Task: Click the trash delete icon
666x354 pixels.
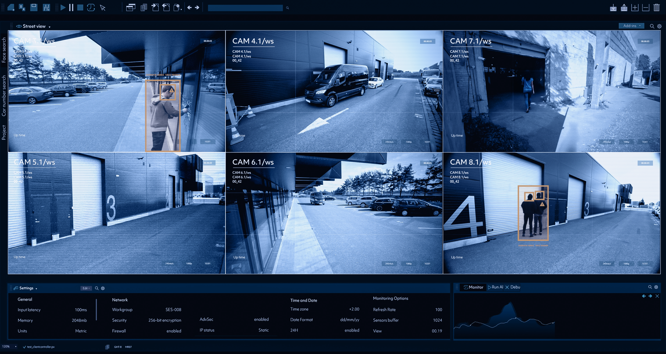Action: coord(656,7)
